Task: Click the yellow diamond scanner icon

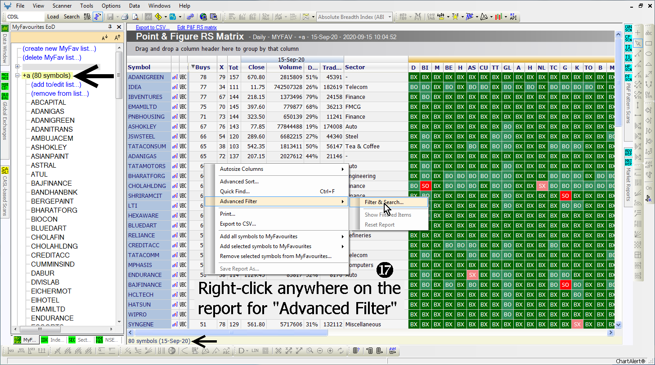Action: tap(158, 17)
